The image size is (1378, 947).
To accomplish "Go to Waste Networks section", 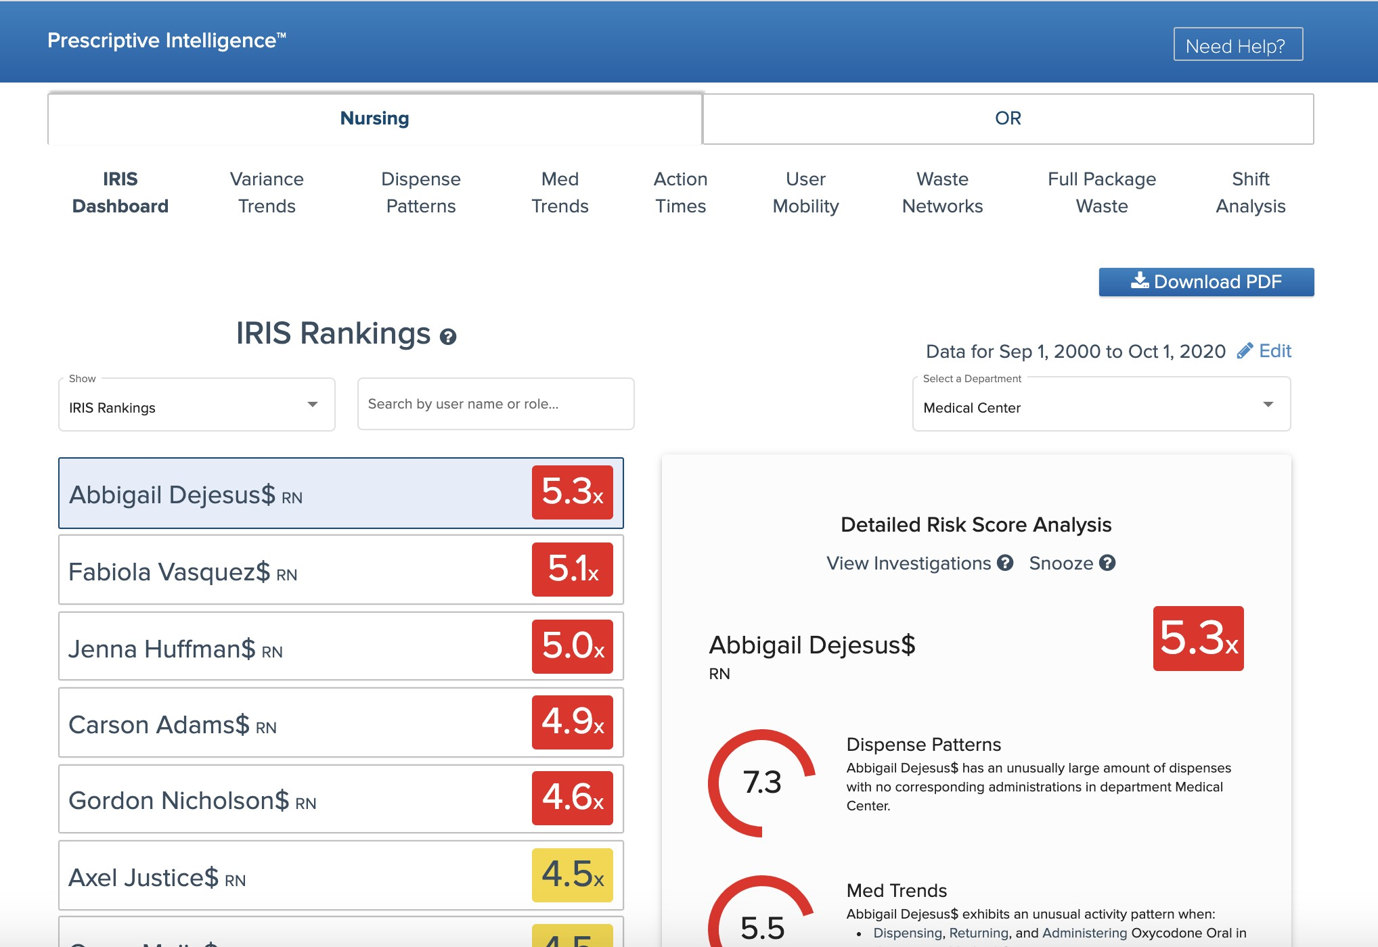I will [x=942, y=192].
